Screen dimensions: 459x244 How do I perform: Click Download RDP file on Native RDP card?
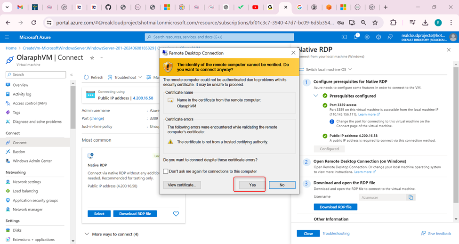[x=135, y=214]
